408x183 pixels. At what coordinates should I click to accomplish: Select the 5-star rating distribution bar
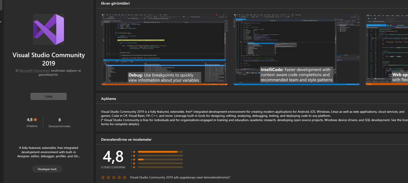click(160, 152)
